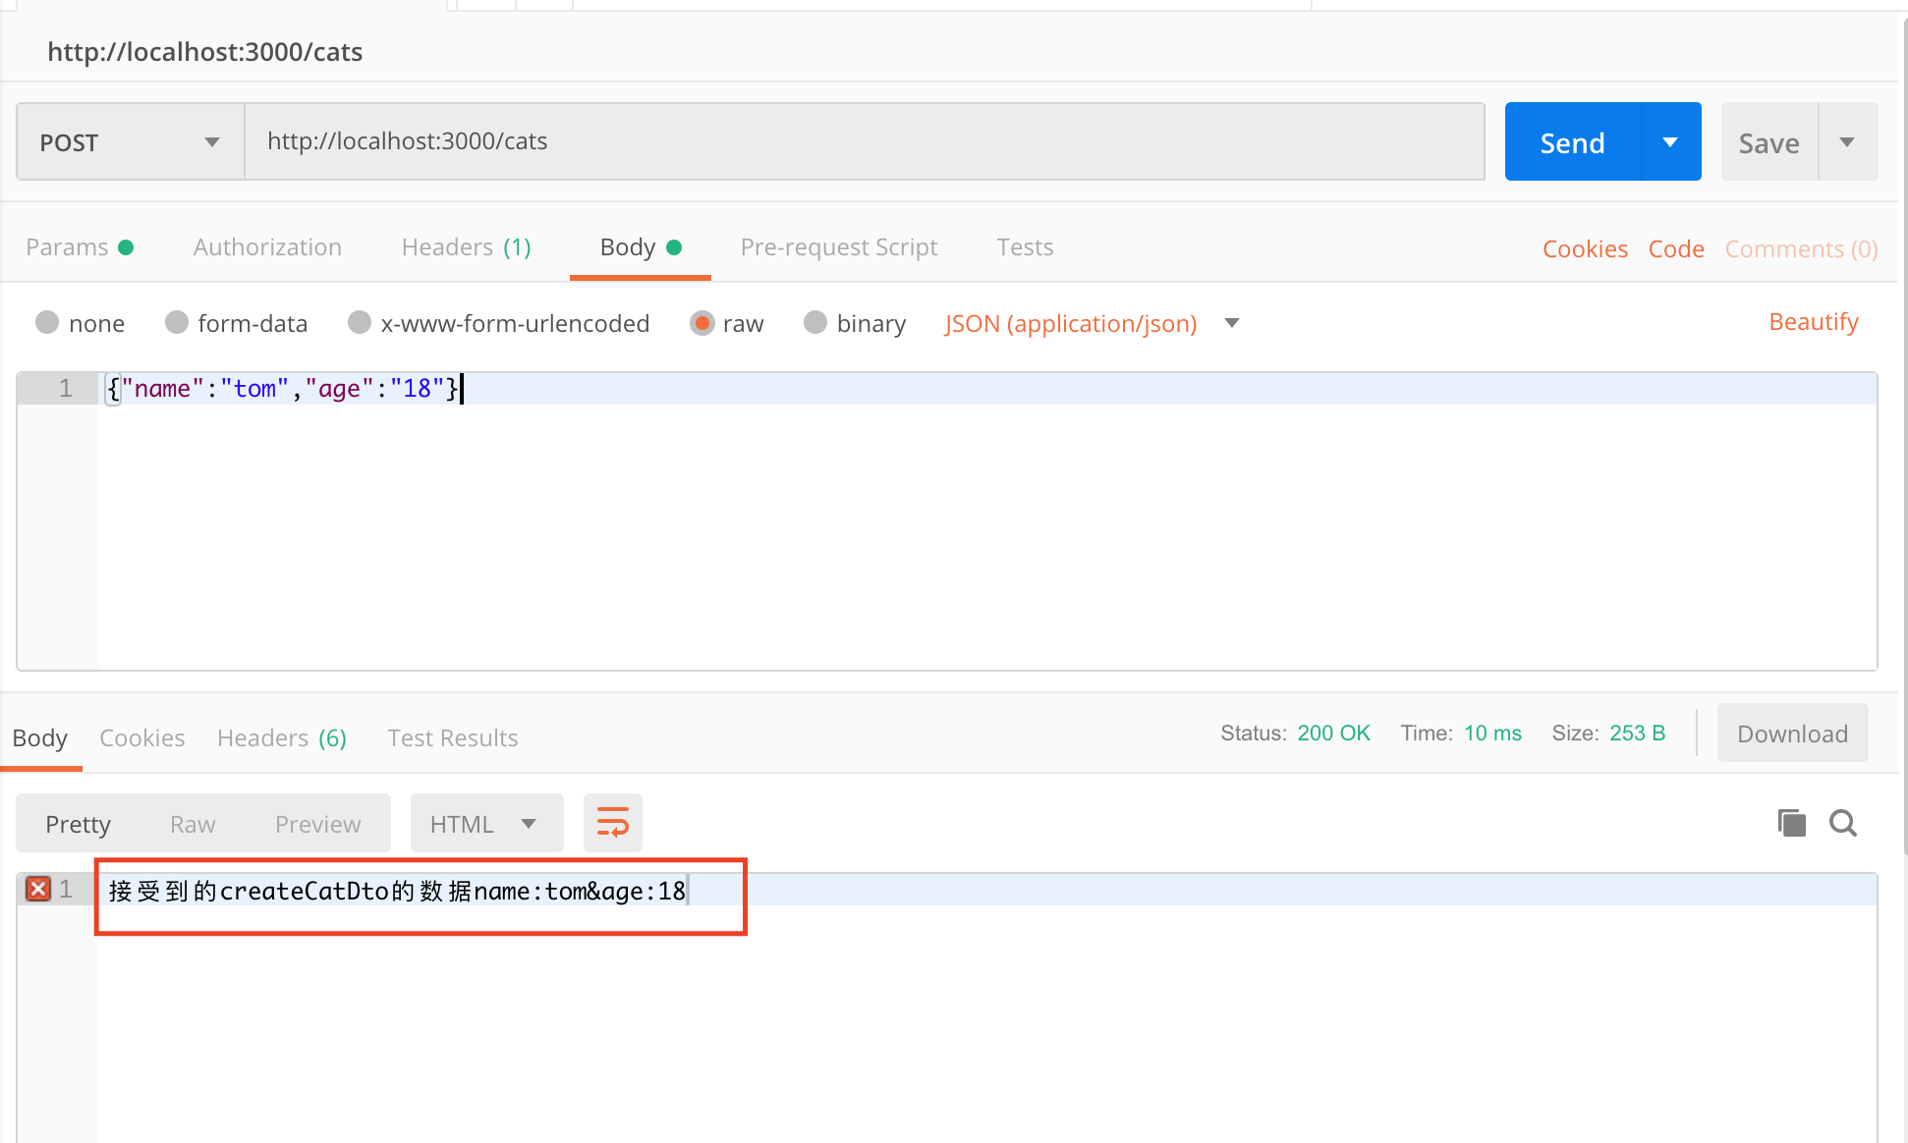Click the 200 OK status value
Image resolution: width=1908 pixels, height=1143 pixels.
tap(1333, 734)
